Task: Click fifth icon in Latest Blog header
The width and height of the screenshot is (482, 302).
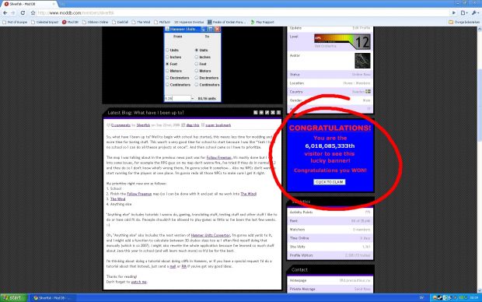Action: (278, 113)
